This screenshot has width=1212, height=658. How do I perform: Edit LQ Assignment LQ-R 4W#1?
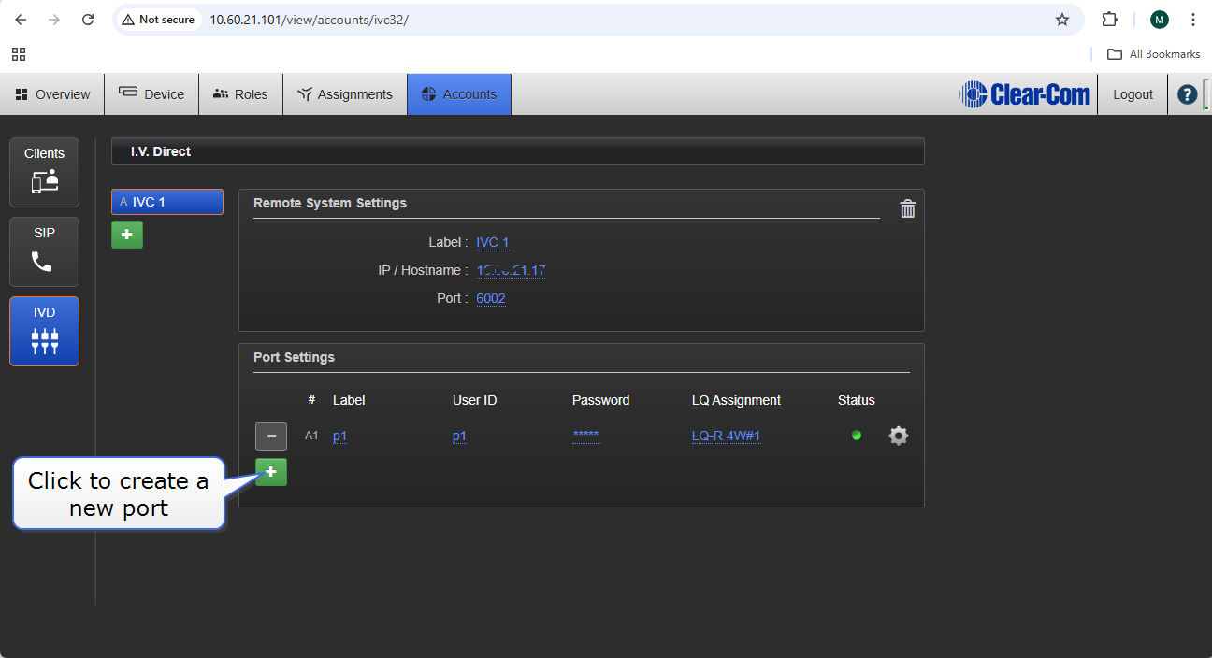pyautogui.click(x=726, y=436)
